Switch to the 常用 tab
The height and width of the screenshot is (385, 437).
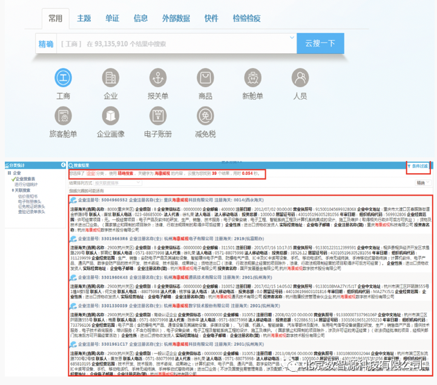[x=56, y=18]
